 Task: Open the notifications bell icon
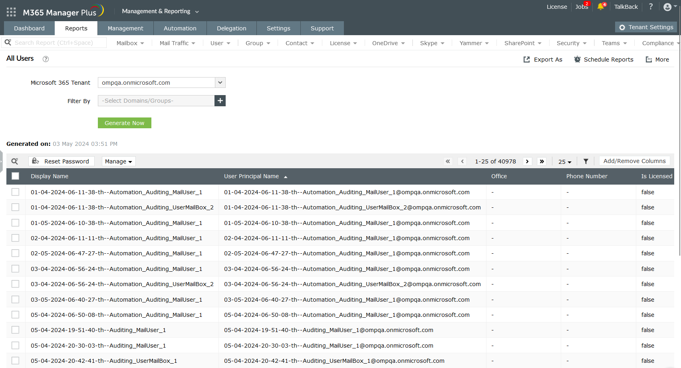[x=601, y=7]
